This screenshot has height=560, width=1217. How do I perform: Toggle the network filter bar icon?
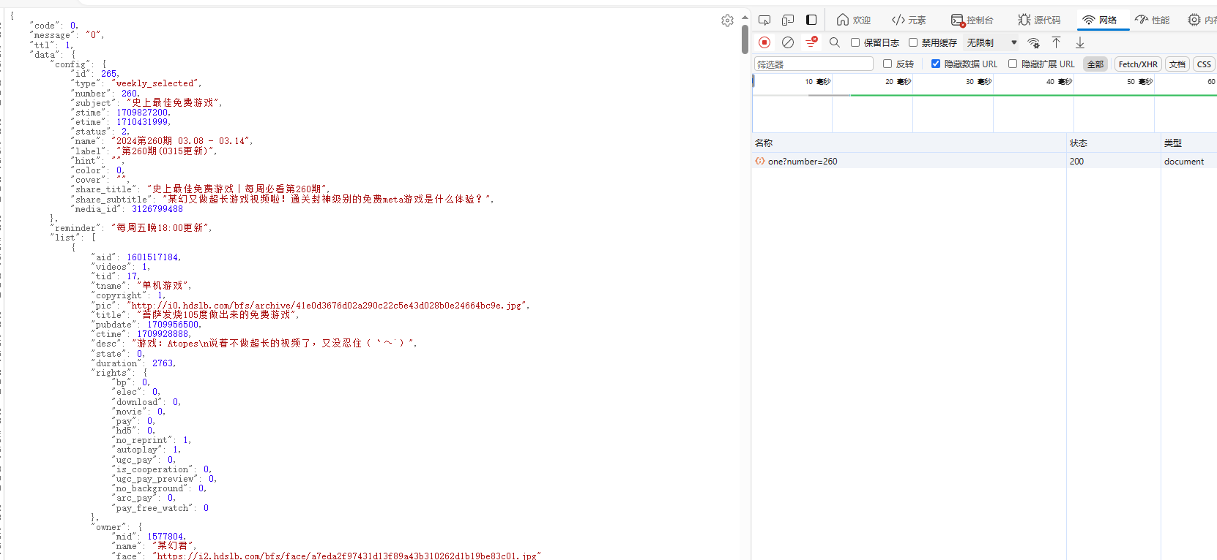(x=811, y=42)
